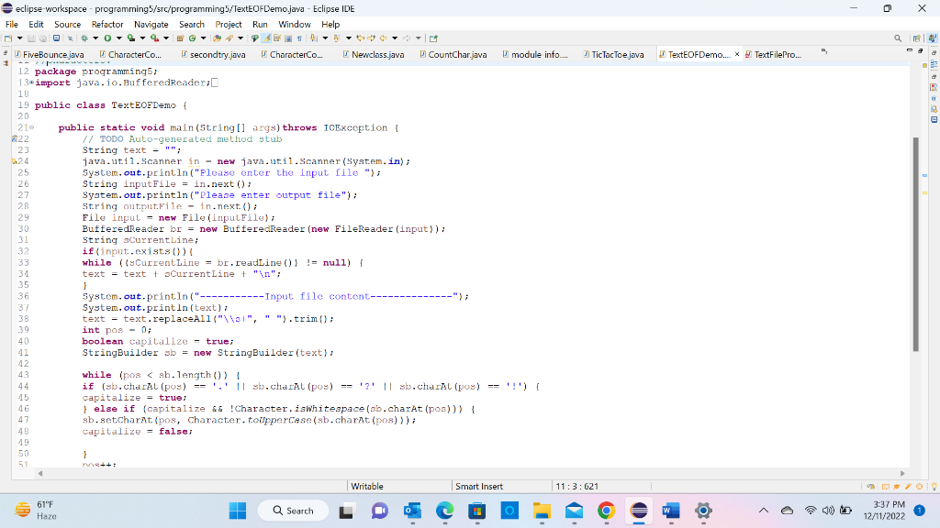Open the Refactor menu
The height and width of the screenshot is (528, 940).
pos(107,25)
